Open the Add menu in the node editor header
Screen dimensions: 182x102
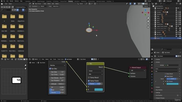click(x=51, y=59)
